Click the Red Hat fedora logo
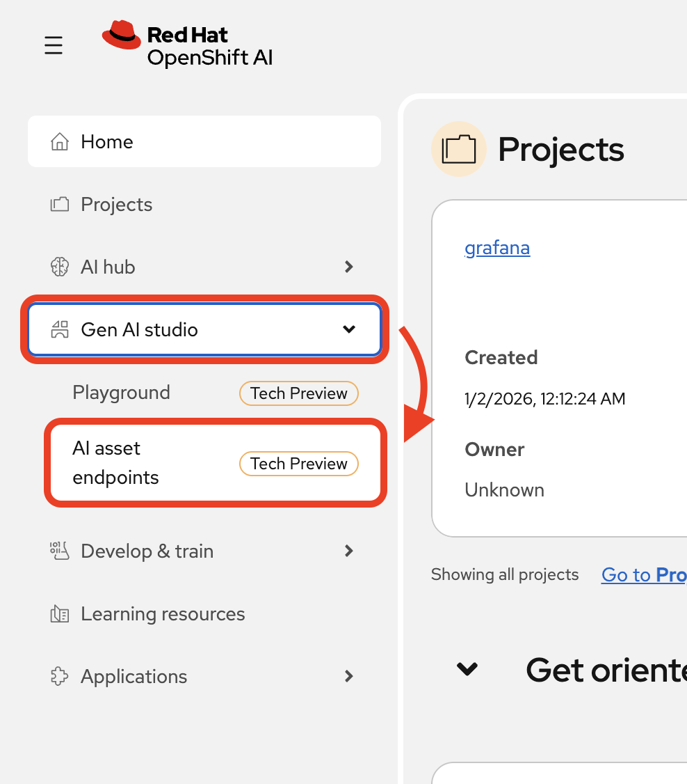This screenshot has height=784, width=687. pyautogui.click(x=121, y=35)
